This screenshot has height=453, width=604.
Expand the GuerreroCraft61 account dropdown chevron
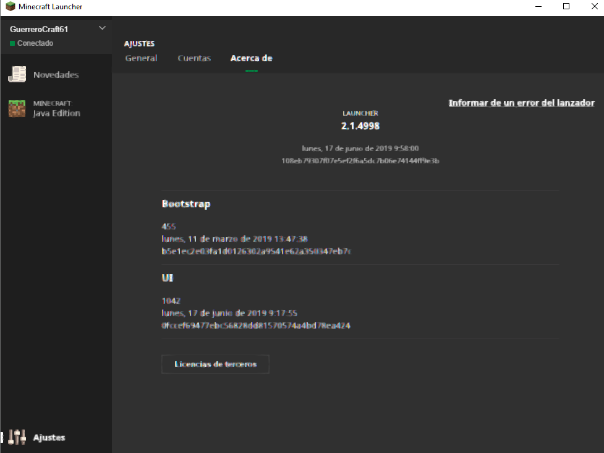tap(102, 28)
